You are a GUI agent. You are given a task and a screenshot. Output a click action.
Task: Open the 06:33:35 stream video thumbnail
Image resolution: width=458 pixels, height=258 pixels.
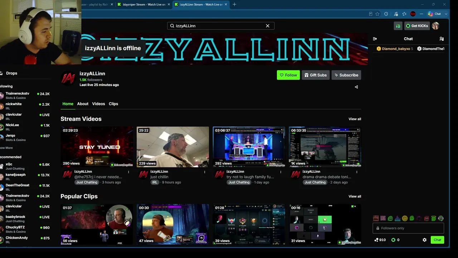[325, 147]
